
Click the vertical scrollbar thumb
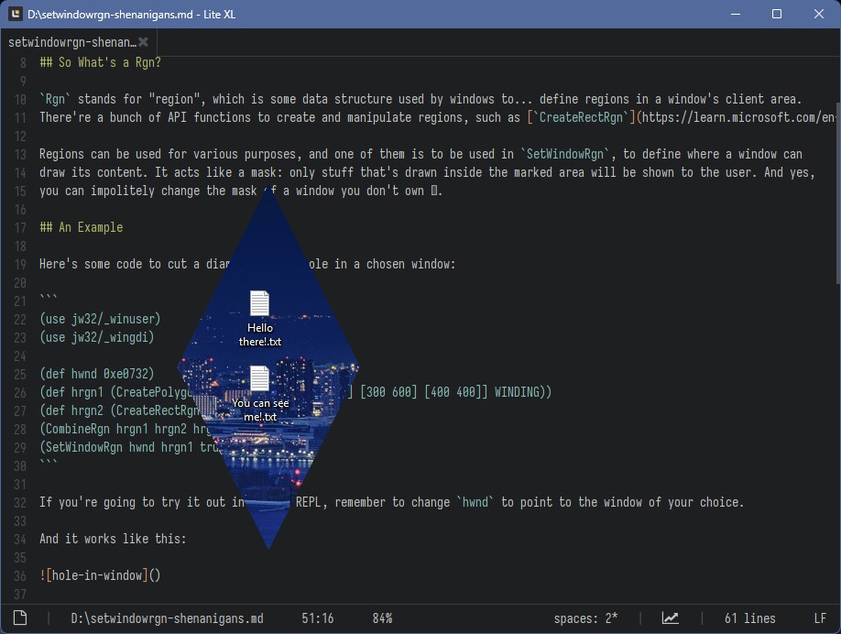point(838,193)
